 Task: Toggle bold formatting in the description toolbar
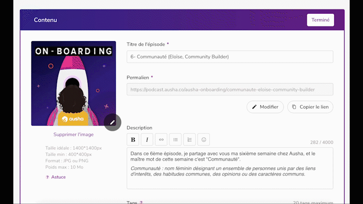133,140
